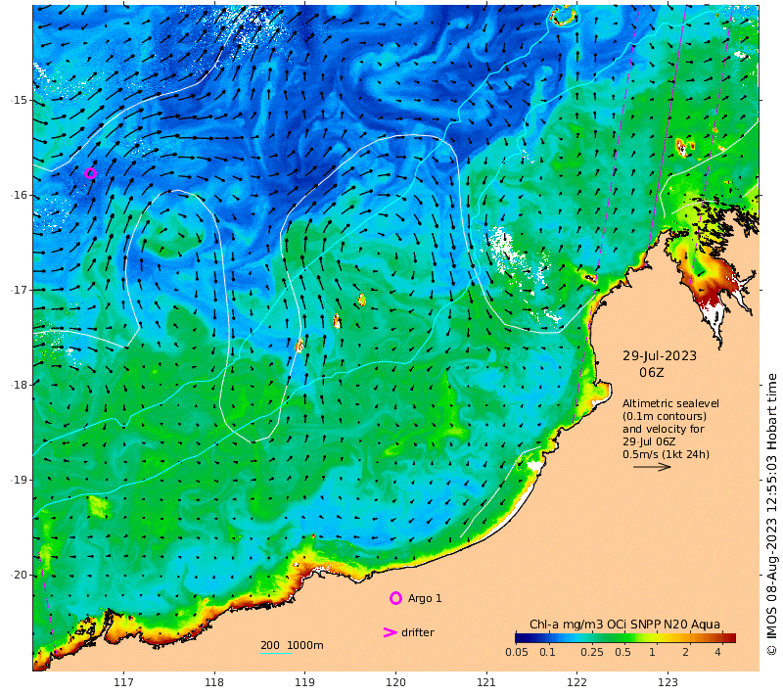This screenshot has width=783, height=695.
Task: Click the 'drifter' legend label
Action: coord(418,632)
